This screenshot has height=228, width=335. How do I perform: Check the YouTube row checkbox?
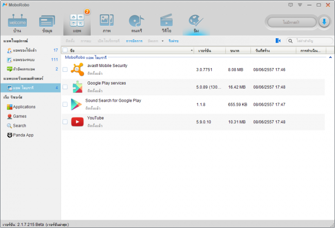tap(65, 122)
